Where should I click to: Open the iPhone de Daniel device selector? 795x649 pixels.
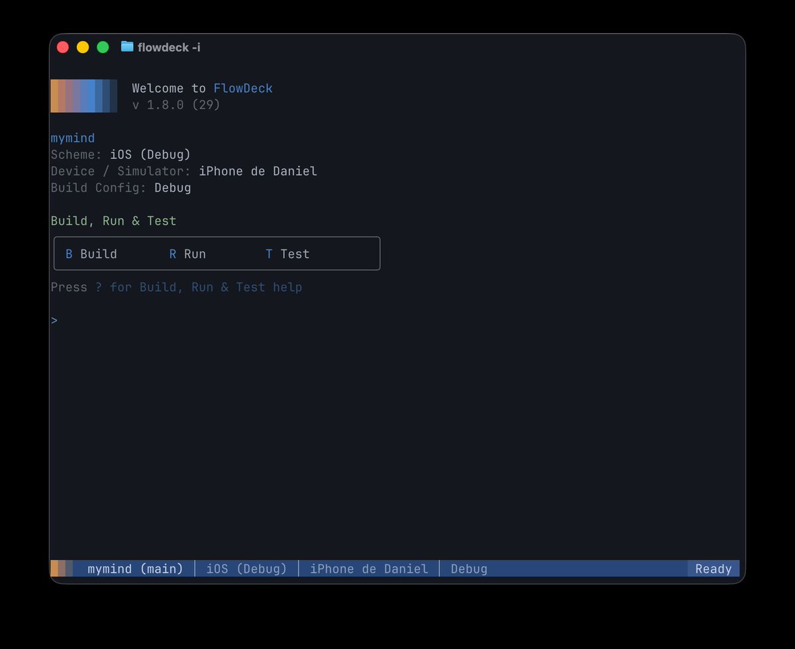pyautogui.click(x=369, y=569)
